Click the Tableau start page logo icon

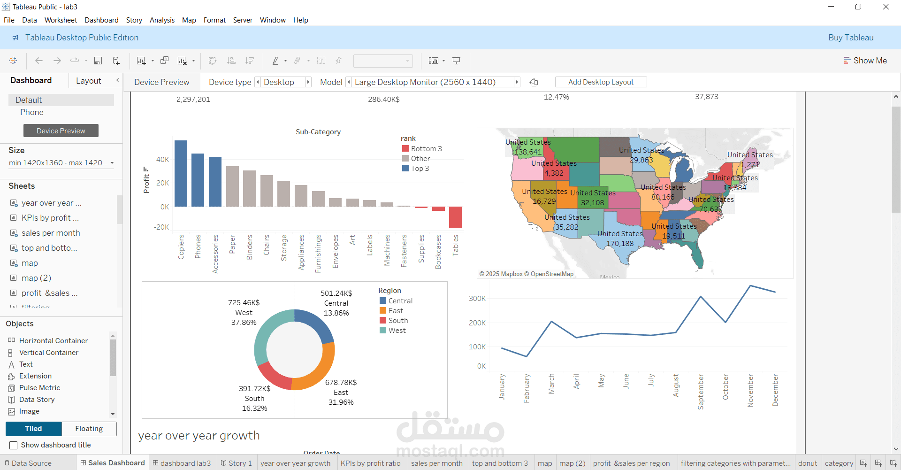click(x=13, y=61)
